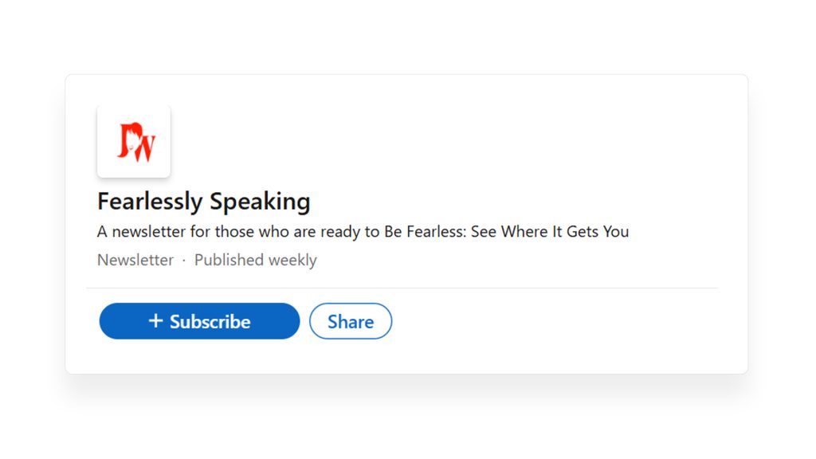Subscribe to Fearlessly Speaking

point(199,321)
